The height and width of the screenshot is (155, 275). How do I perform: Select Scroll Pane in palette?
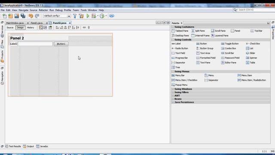point(218,31)
